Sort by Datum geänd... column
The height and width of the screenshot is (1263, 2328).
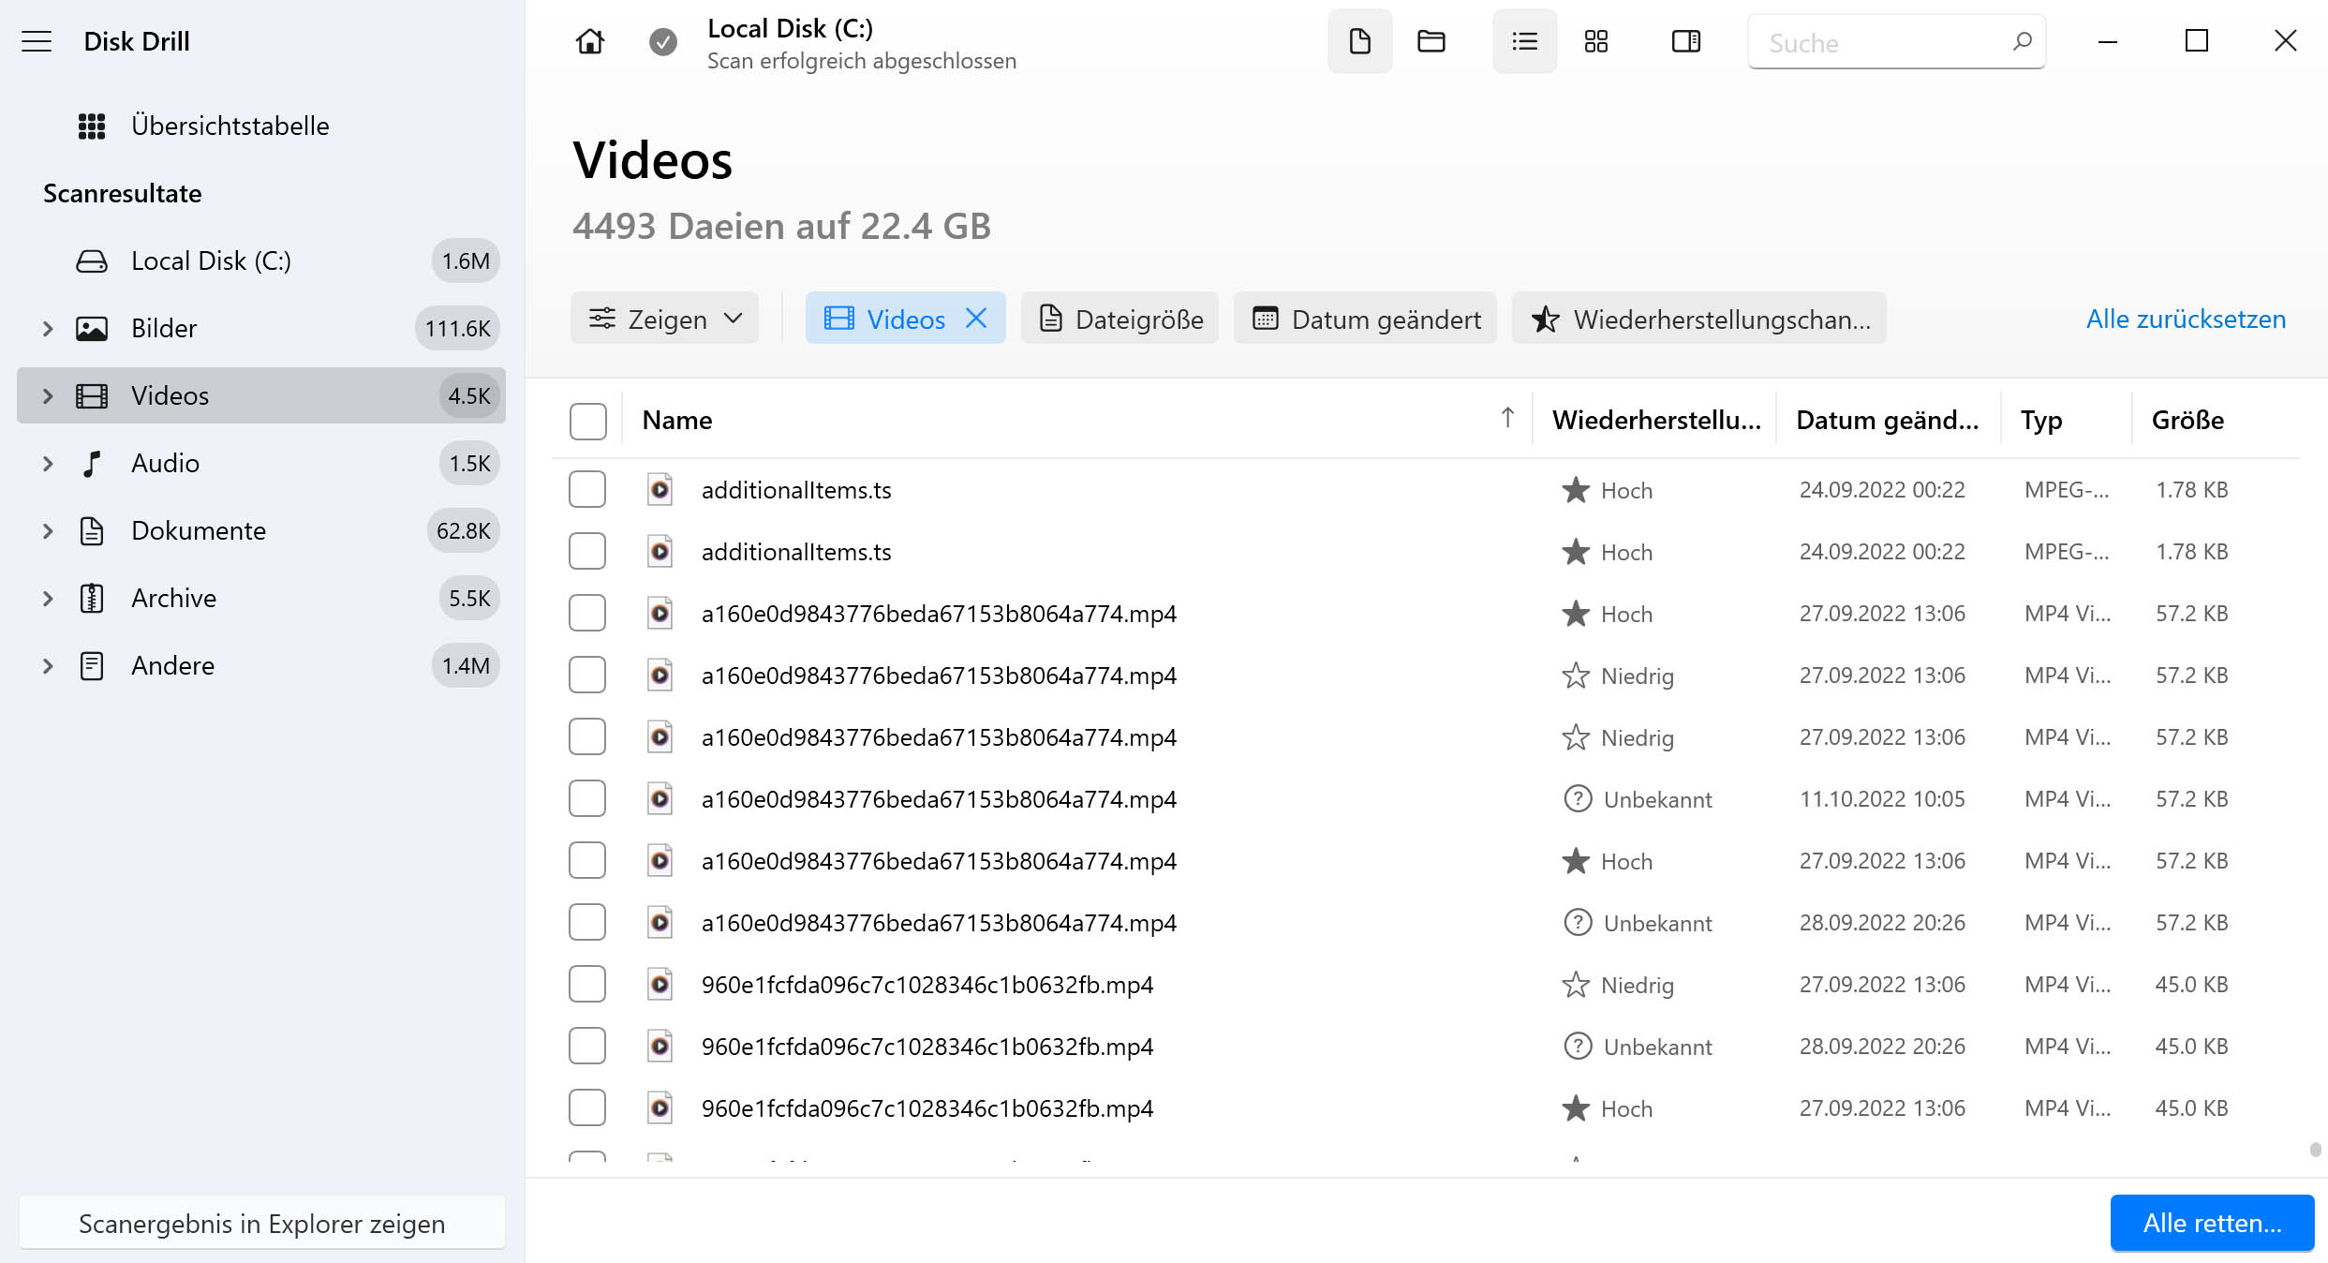[1887, 420]
